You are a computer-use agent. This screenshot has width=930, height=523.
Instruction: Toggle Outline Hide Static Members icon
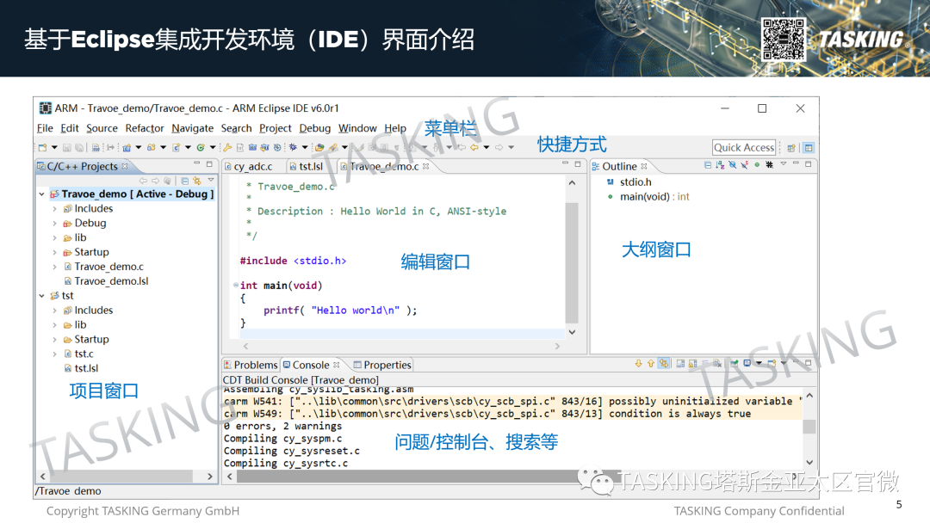click(x=744, y=165)
